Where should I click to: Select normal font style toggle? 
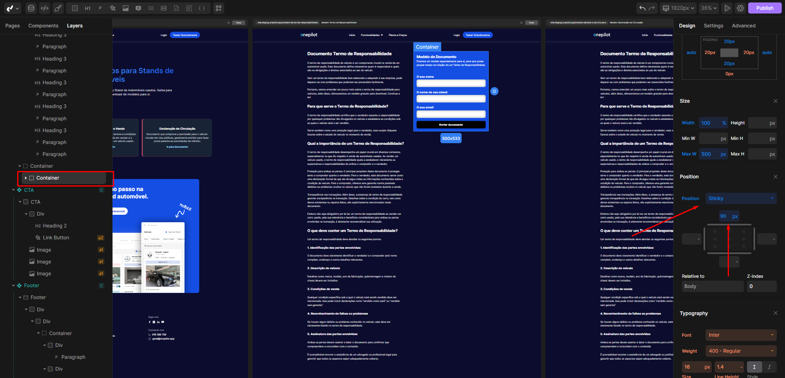[x=754, y=367]
